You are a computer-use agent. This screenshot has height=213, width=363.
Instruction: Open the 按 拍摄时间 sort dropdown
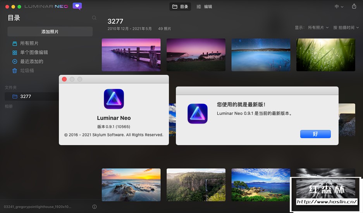tap(346, 28)
